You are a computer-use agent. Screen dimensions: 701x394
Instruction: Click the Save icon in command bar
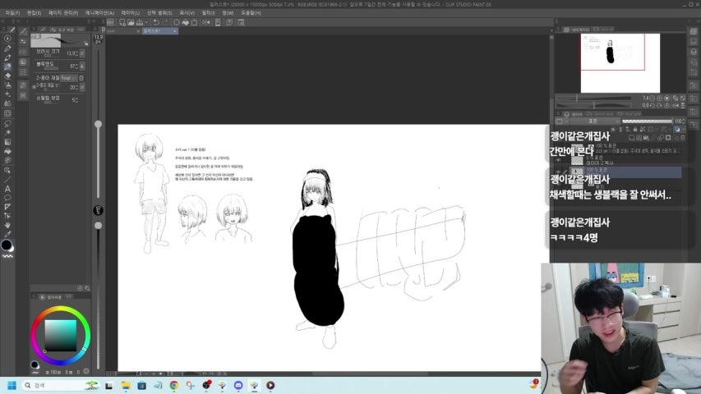click(140, 22)
